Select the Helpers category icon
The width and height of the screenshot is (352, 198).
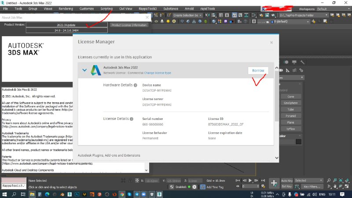pyautogui.click(x=288, y=71)
